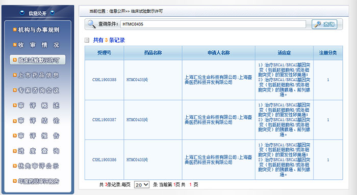Click the record list icon beside 共有3条记录
Screen dimensions: 357x195
pos(87,40)
